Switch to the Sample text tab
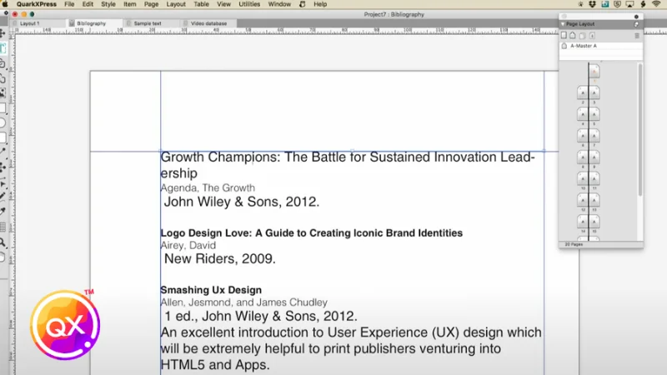 148,23
